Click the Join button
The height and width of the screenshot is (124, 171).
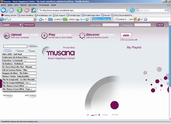[x=126, y=35]
